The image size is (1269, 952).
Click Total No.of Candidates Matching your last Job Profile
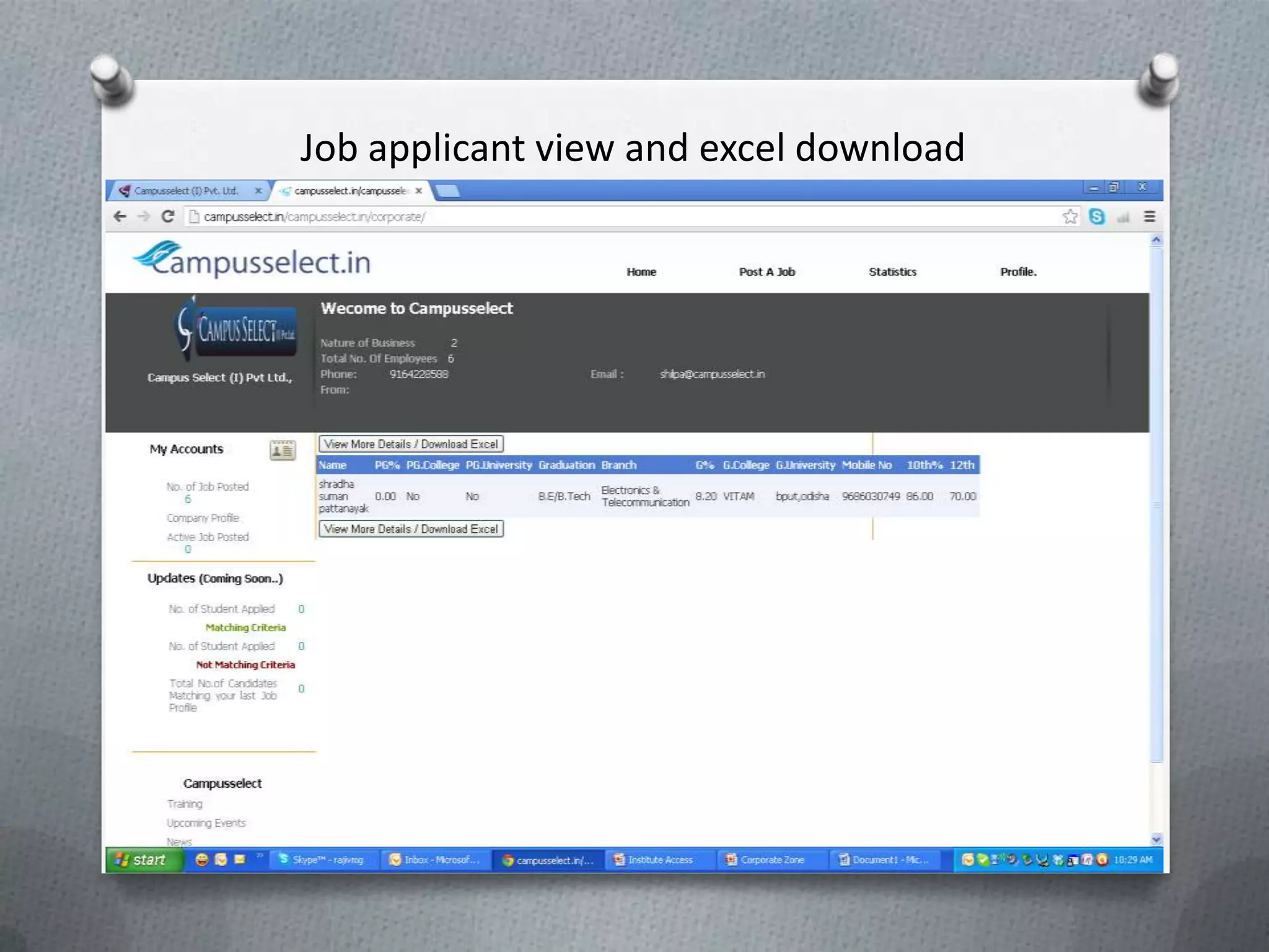[223, 695]
